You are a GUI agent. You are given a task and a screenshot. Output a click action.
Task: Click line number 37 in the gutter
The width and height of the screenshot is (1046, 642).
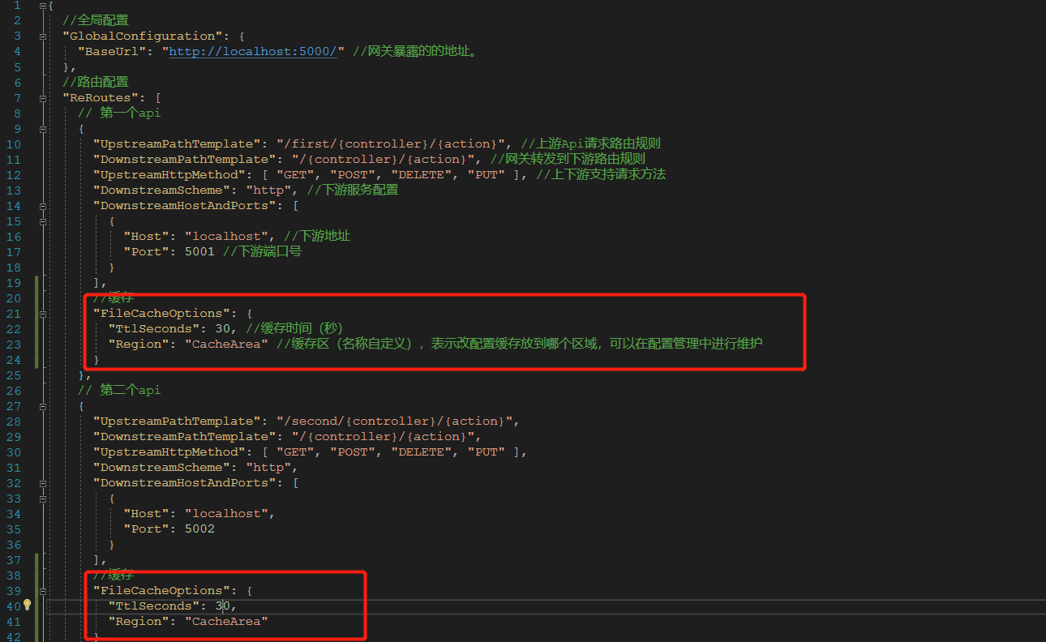(15, 560)
